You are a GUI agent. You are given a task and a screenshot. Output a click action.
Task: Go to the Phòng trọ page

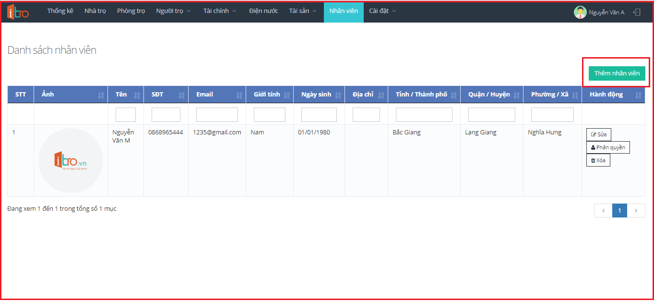tap(131, 11)
